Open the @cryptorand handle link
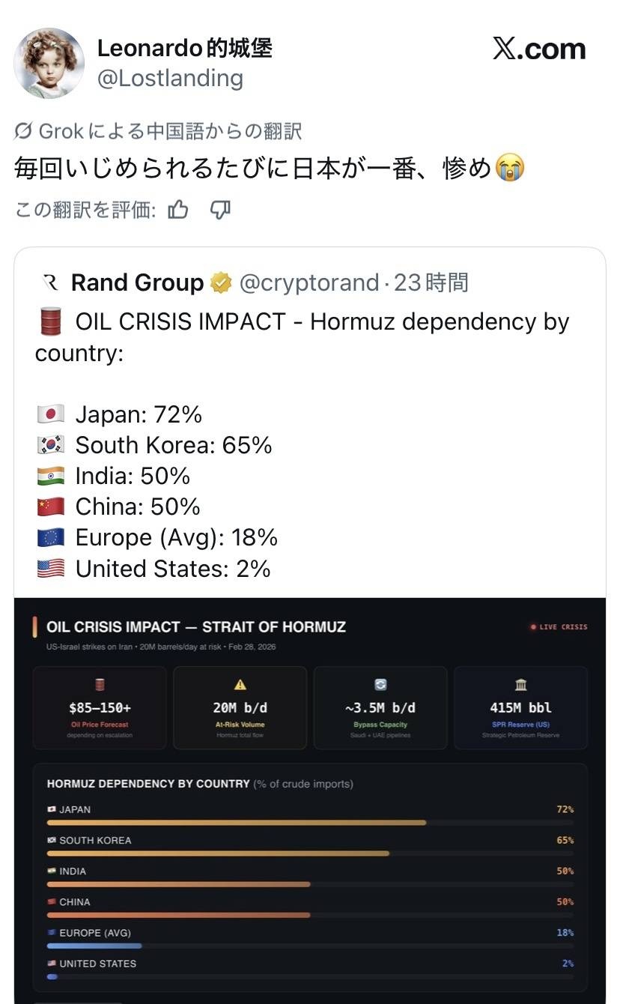 click(x=309, y=283)
